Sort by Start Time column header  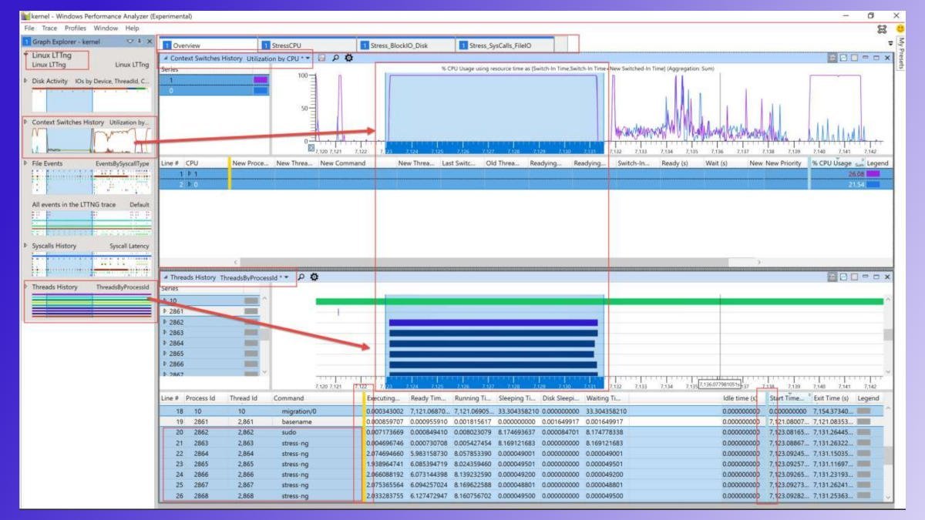coord(786,398)
